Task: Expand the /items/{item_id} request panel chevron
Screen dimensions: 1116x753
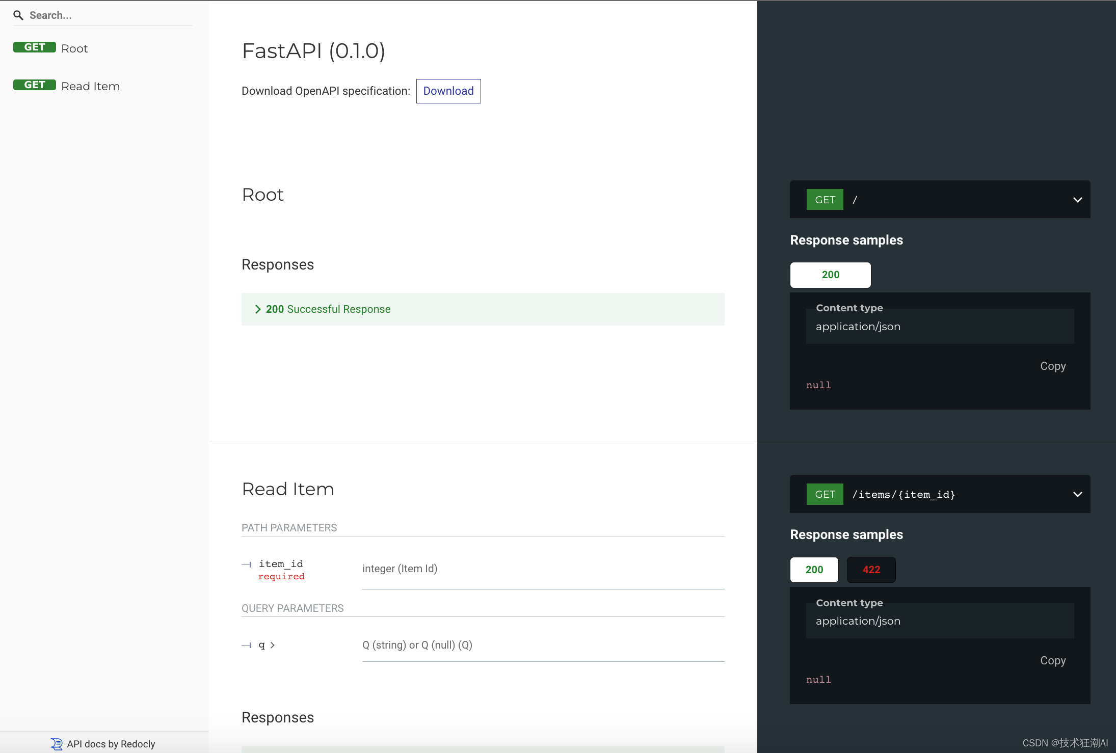Action: click(1077, 494)
